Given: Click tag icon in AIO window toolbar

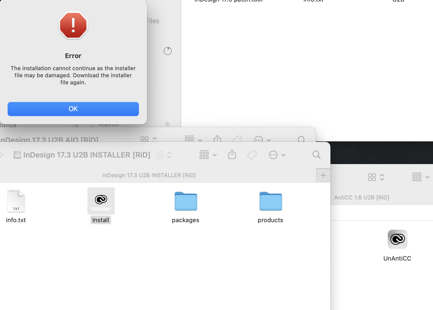Looking at the screenshot, I should pyautogui.click(x=237, y=139).
